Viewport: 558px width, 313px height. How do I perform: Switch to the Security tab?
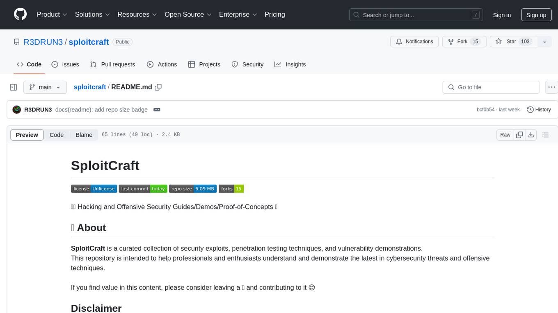[247, 64]
